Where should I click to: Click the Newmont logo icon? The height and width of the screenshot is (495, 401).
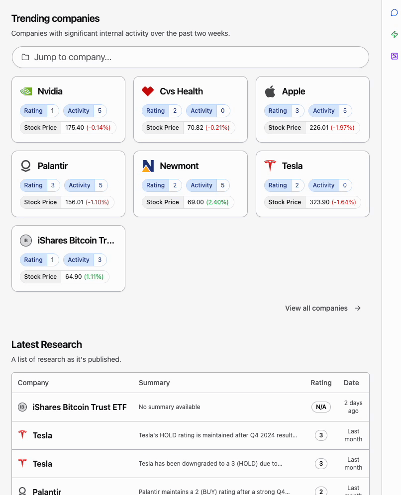148,166
